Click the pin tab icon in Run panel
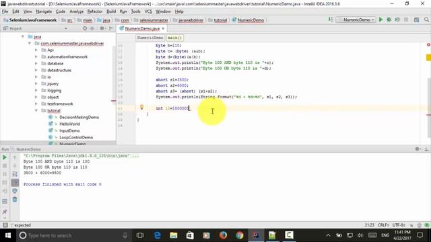 click(5, 212)
